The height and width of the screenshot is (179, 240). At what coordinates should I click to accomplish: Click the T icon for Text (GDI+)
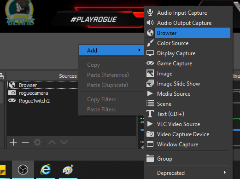tap(150, 114)
